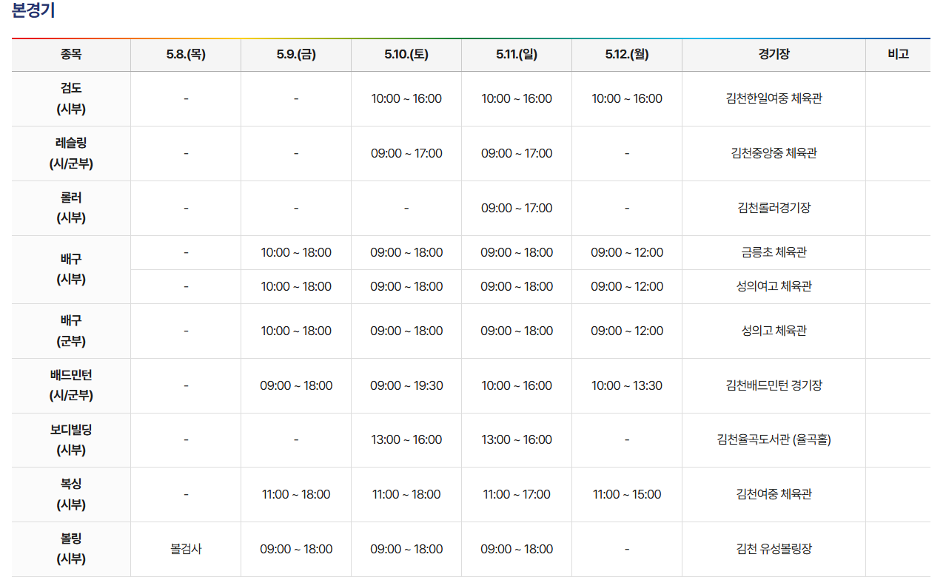This screenshot has width=946, height=577.
Task: Click the 김천롤러경기장 venue cell
Action: 774,208
